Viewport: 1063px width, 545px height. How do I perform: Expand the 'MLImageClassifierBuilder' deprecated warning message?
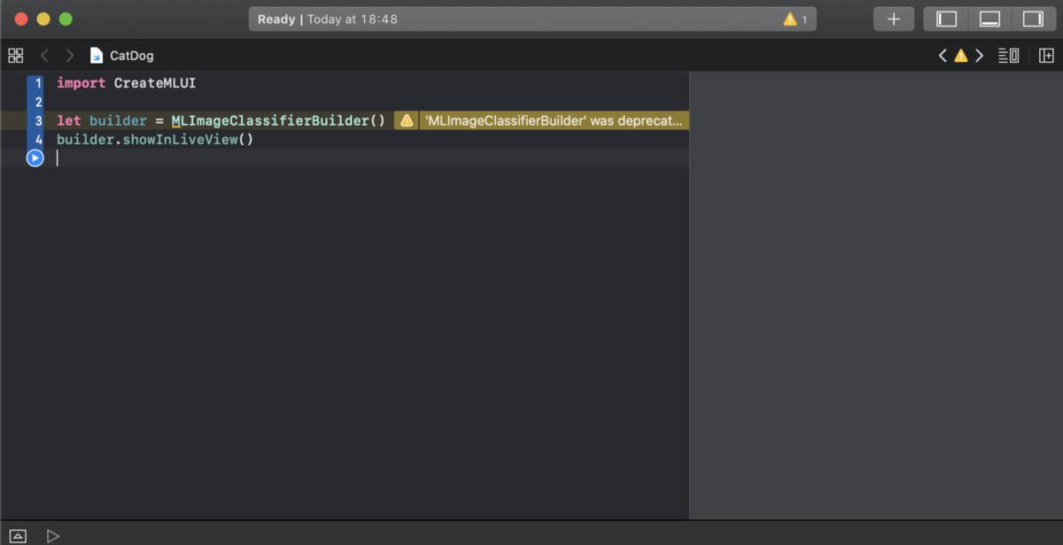point(554,120)
